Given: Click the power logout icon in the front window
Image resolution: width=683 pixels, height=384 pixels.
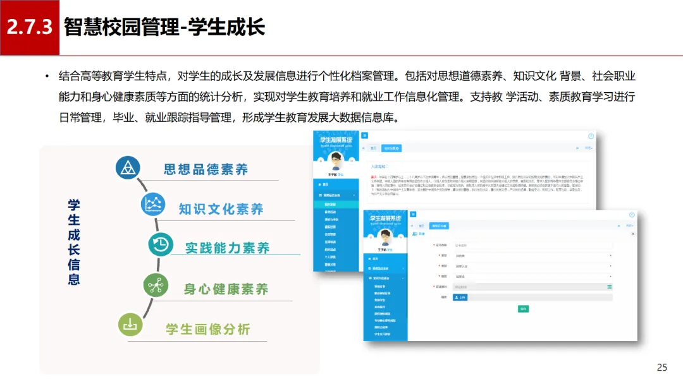Looking at the screenshot, I should [x=632, y=215].
